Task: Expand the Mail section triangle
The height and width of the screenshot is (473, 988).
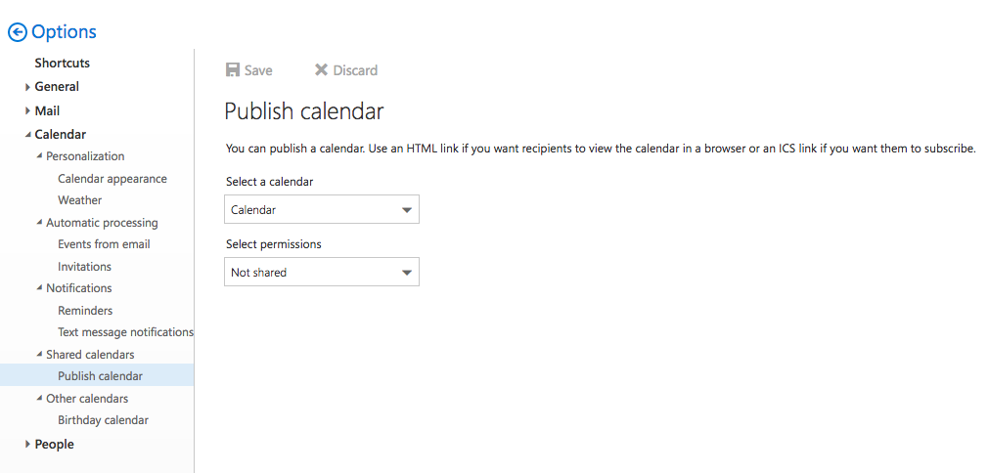Action: (x=27, y=110)
